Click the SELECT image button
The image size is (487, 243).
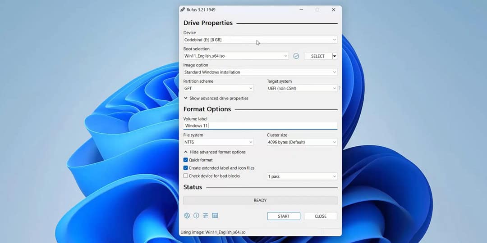coord(317,56)
